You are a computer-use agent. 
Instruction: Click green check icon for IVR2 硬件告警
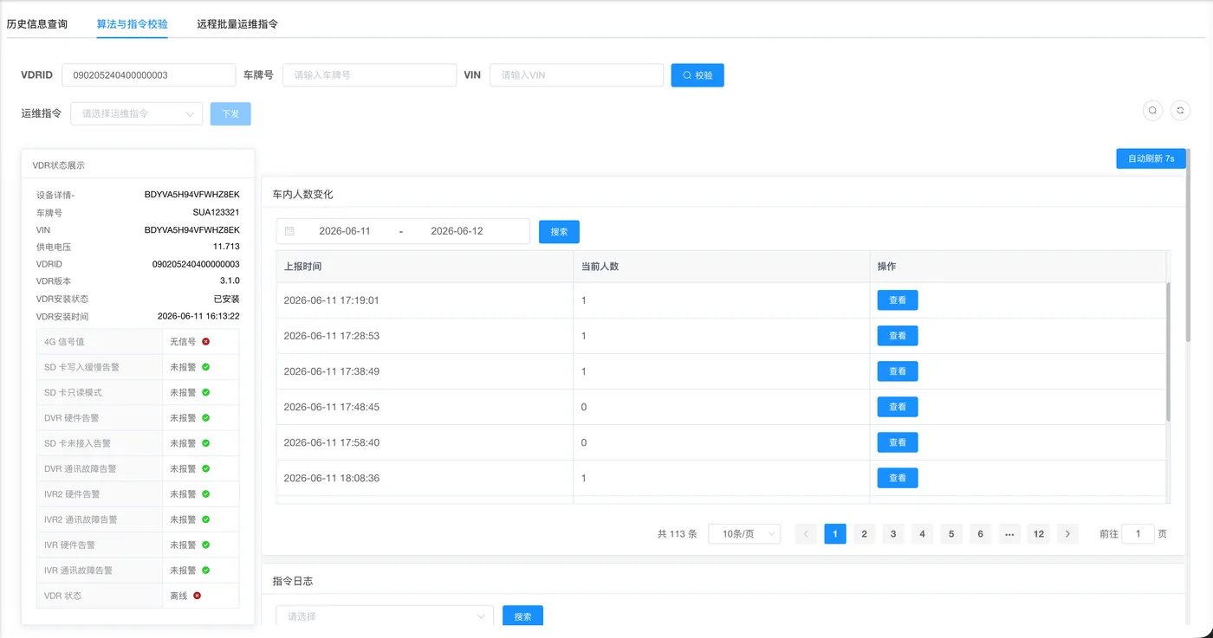pyautogui.click(x=206, y=494)
